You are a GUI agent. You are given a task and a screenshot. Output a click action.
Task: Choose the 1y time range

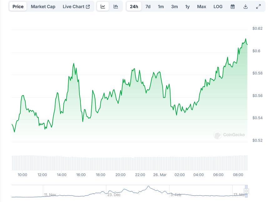187,7
